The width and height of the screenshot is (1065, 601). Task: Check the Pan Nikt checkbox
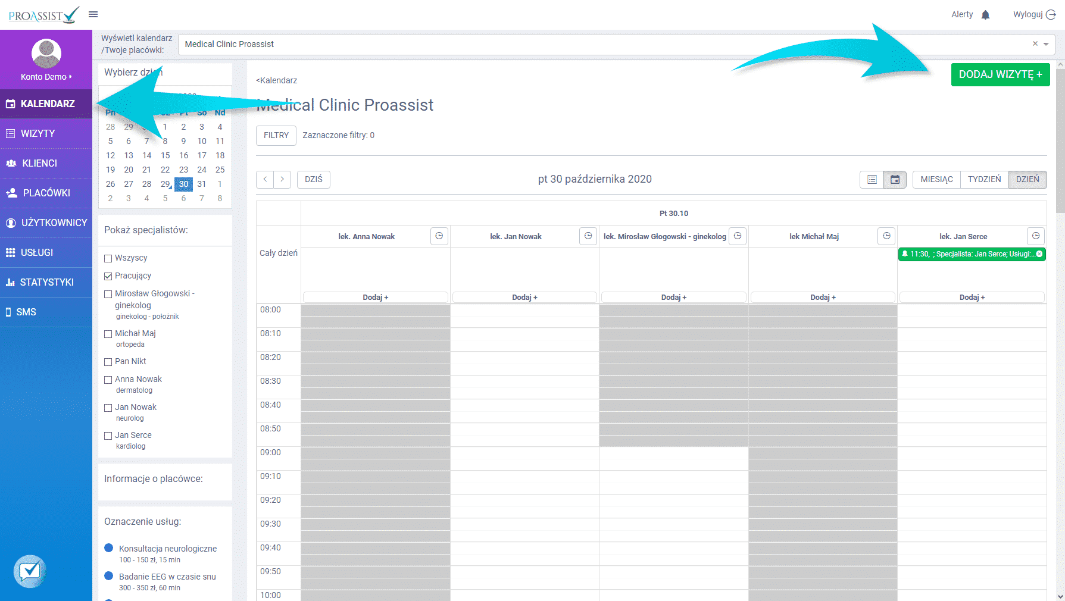coord(108,362)
